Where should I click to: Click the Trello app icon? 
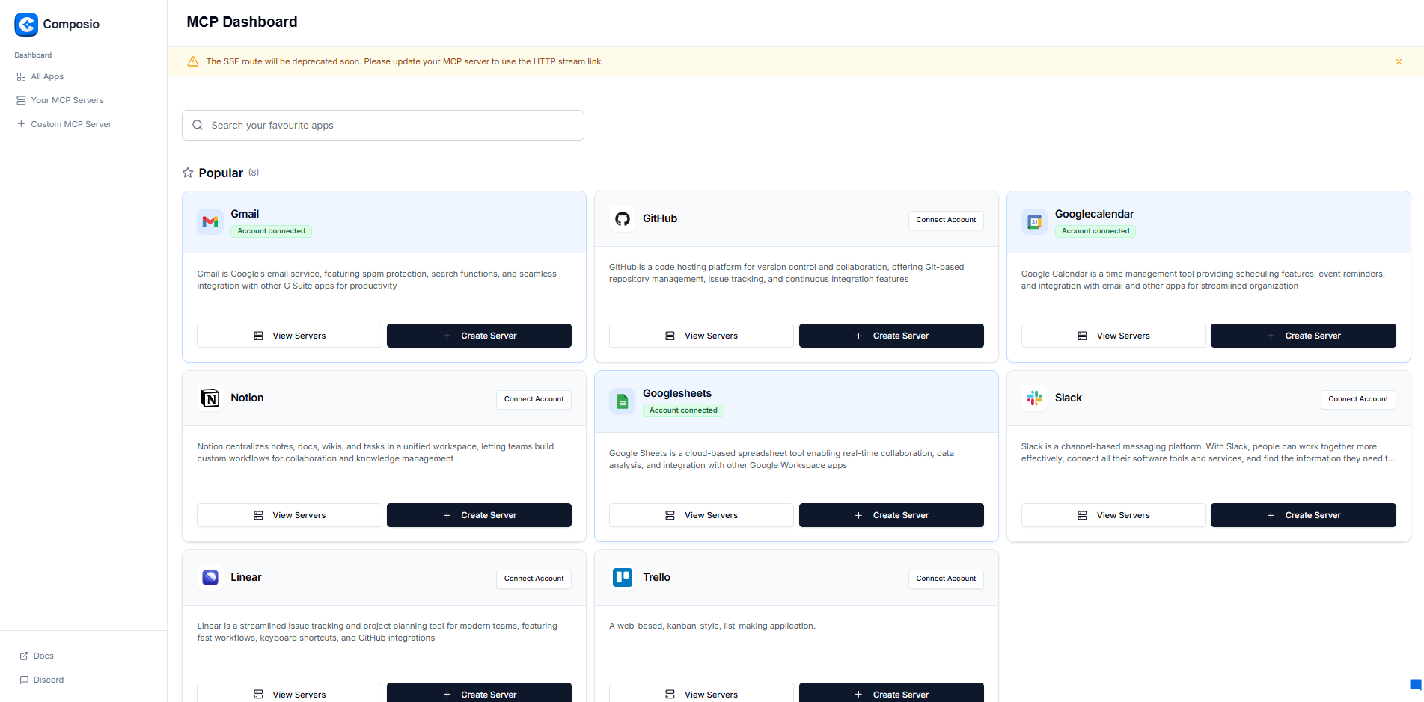(622, 578)
